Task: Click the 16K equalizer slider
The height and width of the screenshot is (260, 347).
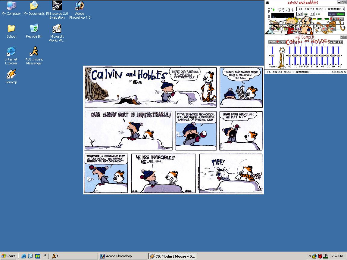Action: pyautogui.click(x=339, y=55)
